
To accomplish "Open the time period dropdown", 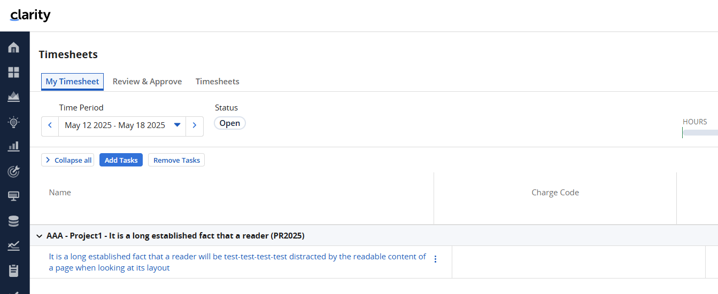I will [177, 126].
